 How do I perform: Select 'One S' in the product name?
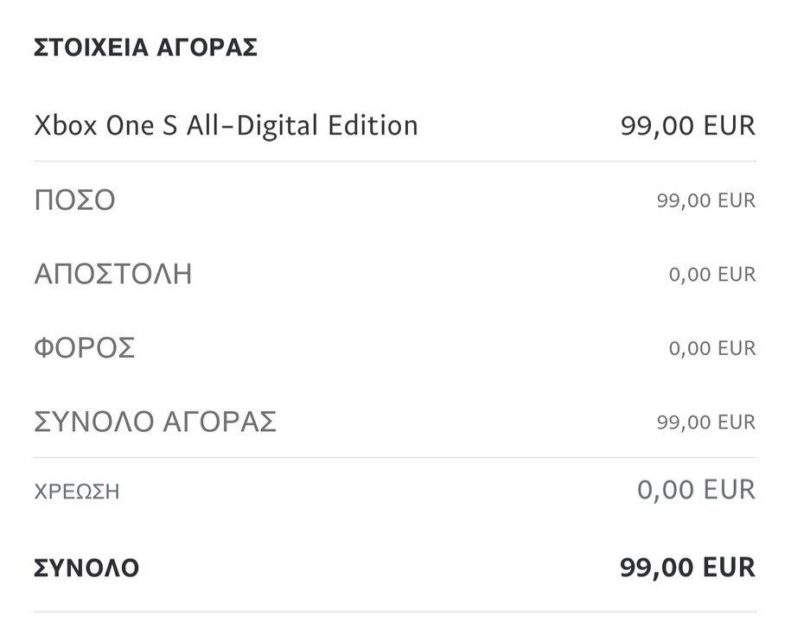(143, 126)
